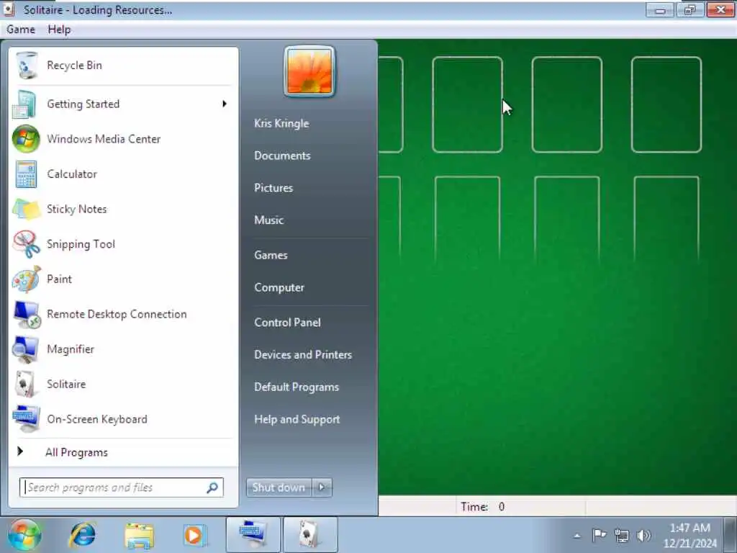Image resolution: width=737 pixels, height=553 pixels.
Task: Open Devices and Printers
Action: (303, 354)
